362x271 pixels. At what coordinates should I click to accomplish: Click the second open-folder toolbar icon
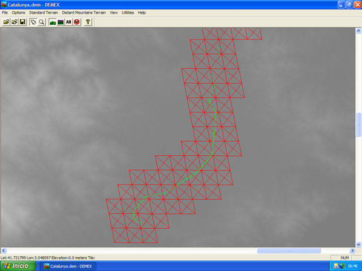tap(14, 21)
